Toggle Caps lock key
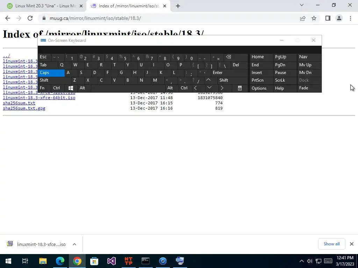The height and width of the screenshot is (268, 358). (x=51, y=73)
